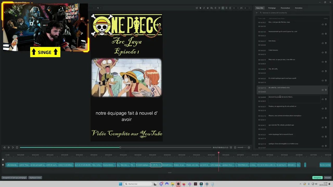Select the 'de cette île, c'e...' timeline clip
333x187 pixels.
tap(156, 165)
